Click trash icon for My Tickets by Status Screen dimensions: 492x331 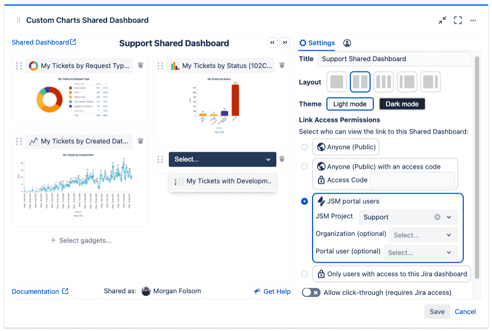click(x=282, y=65)
